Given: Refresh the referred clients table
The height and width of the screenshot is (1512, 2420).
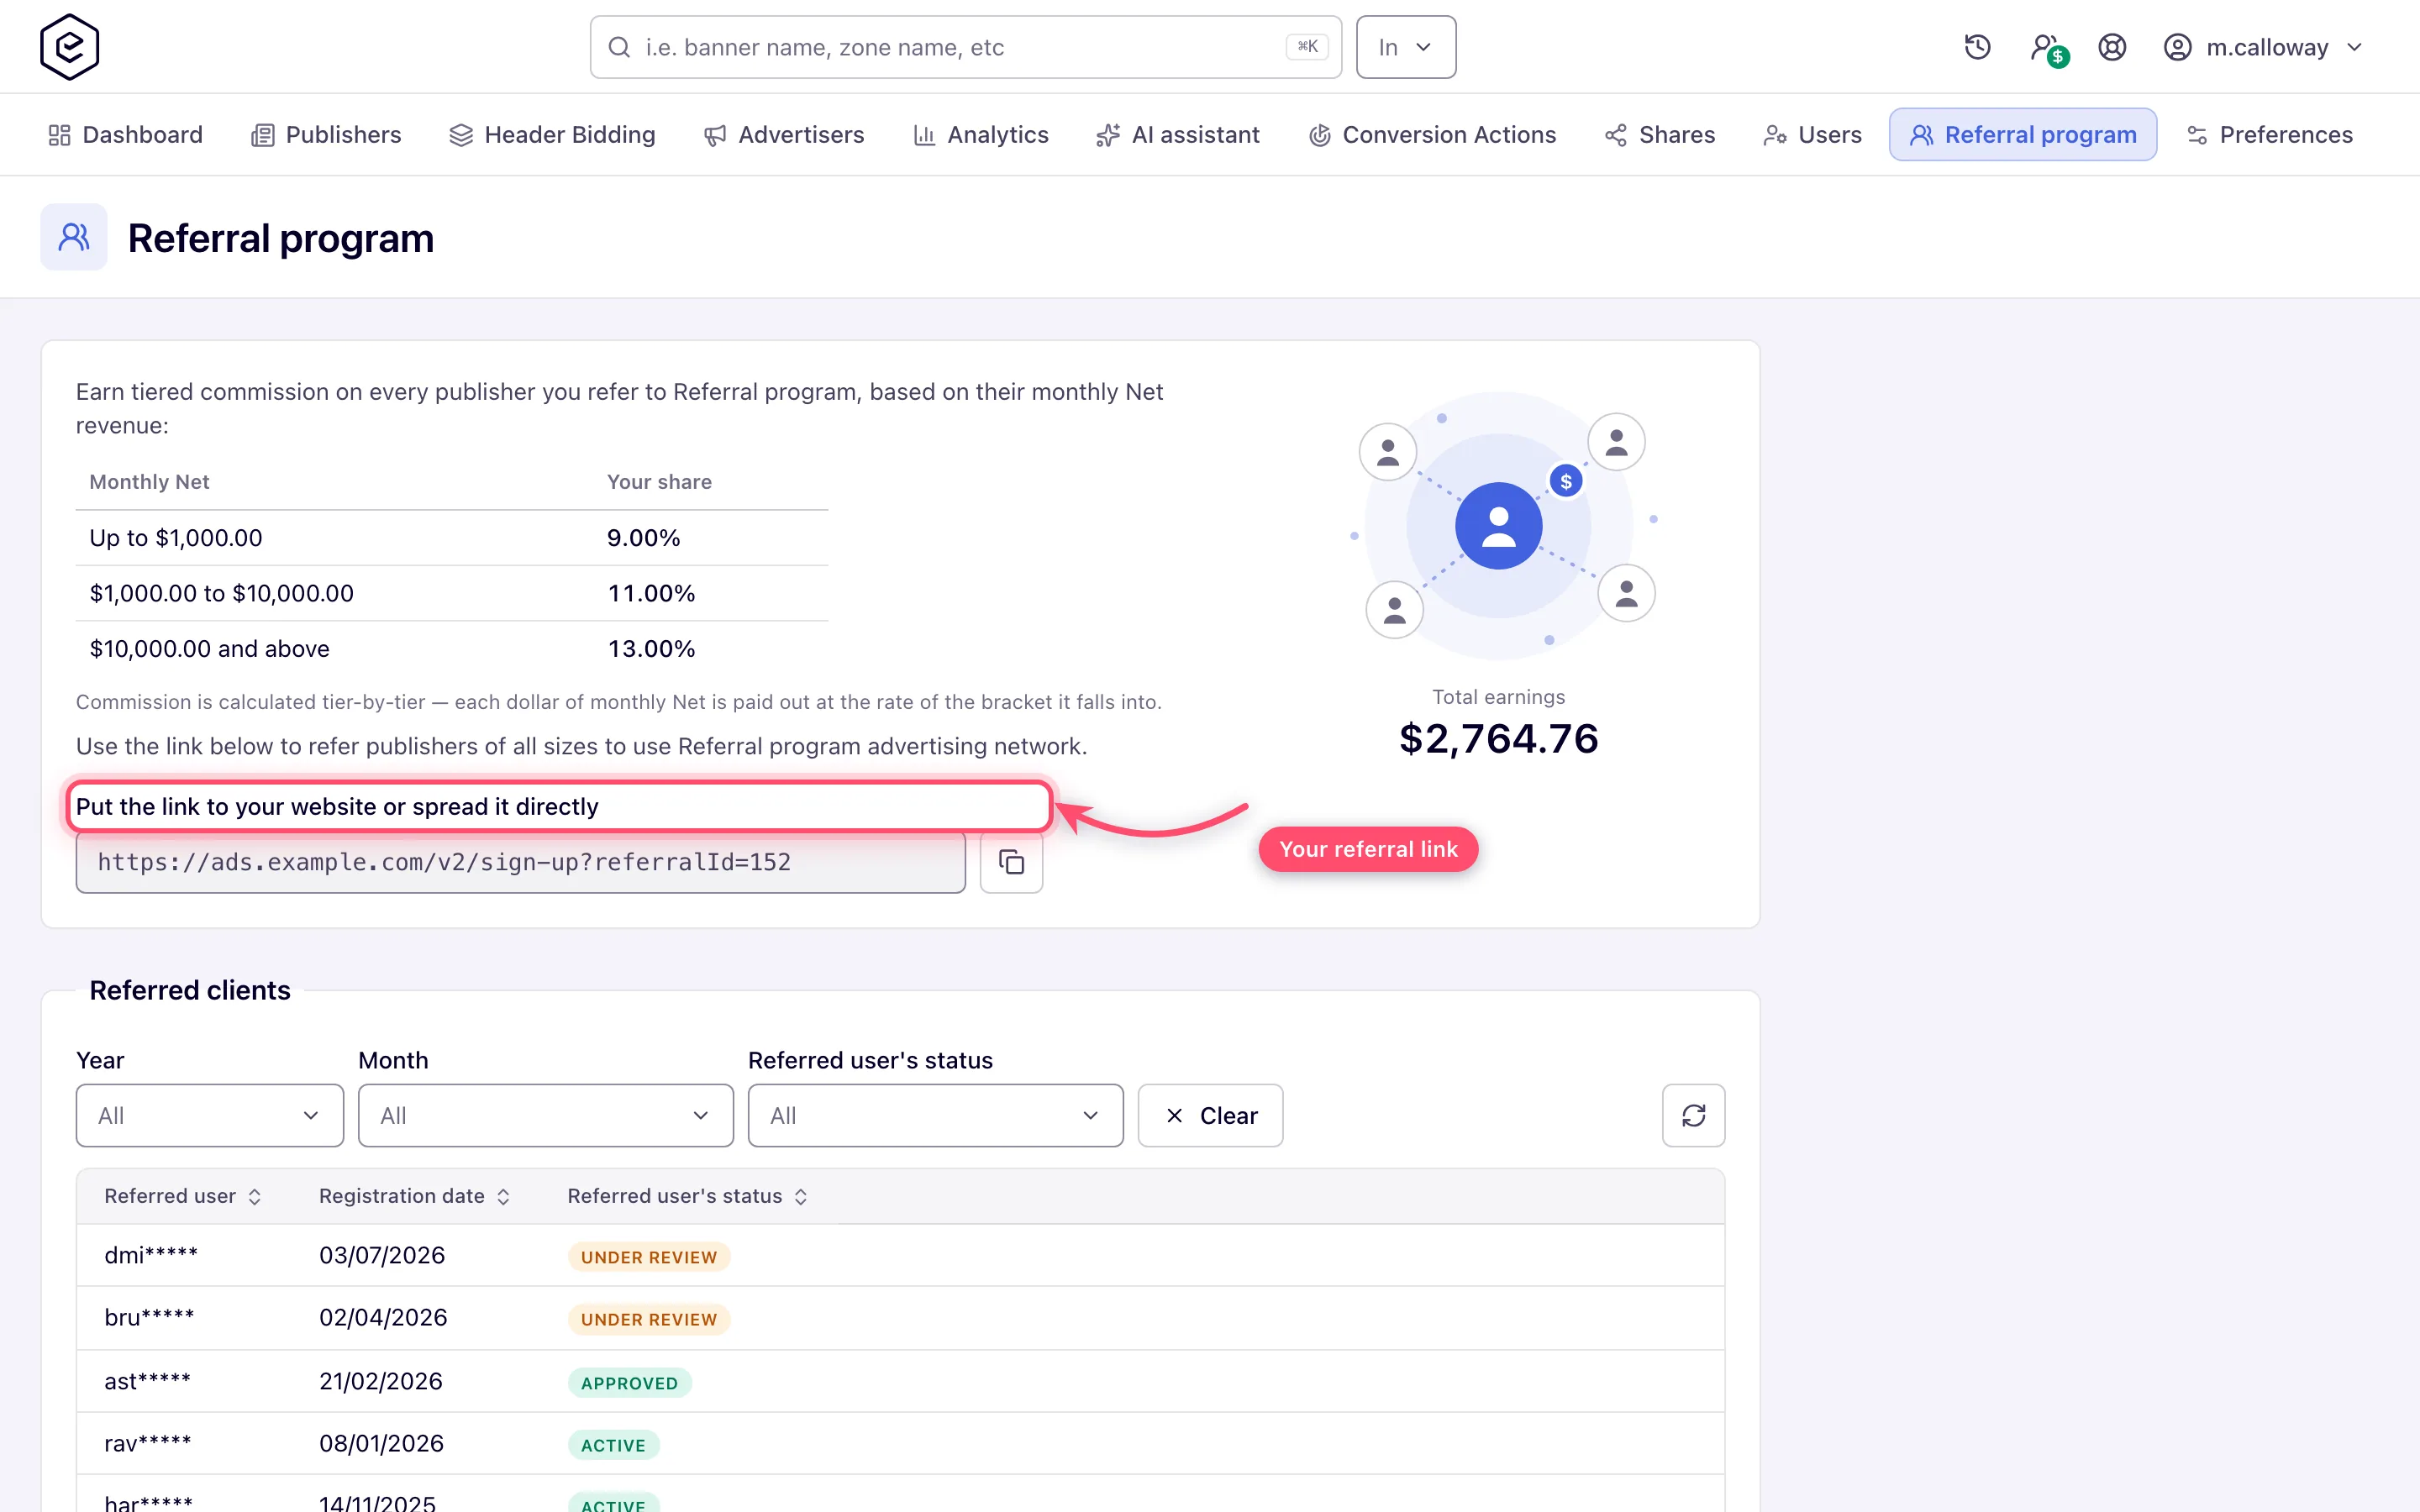Looking at the screenshot, I should pos(1693,1115).
